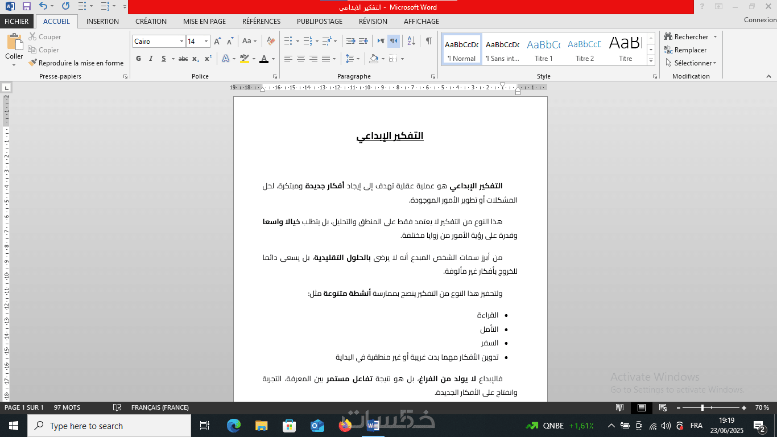The image size is (777, 437).
Task: Shrink font size with the decrease icon
Action: 230,42
